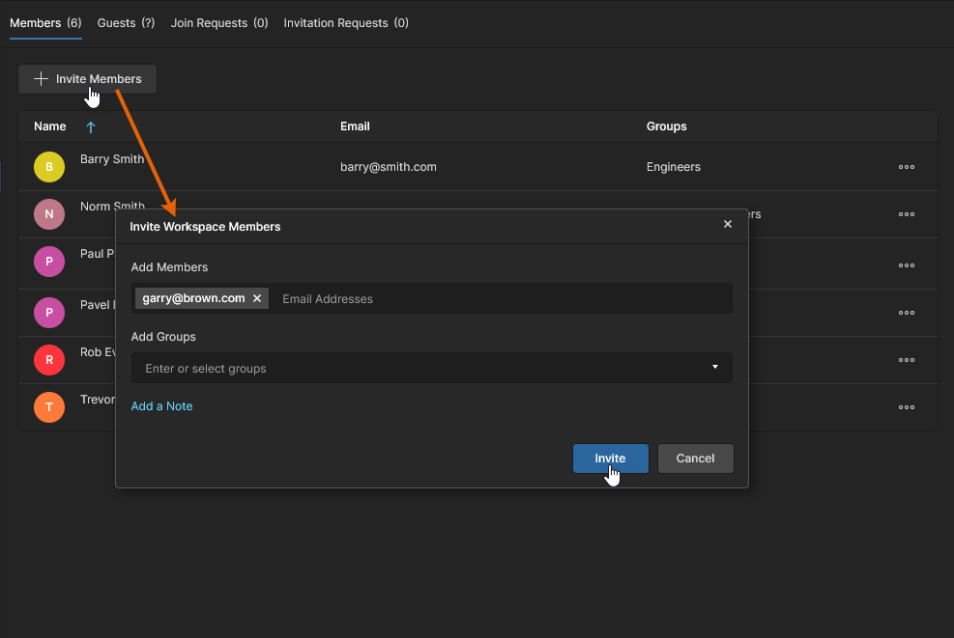Click the red Rob avatar icon
Viewport: 954px width, 638px height.
(49, 360)
